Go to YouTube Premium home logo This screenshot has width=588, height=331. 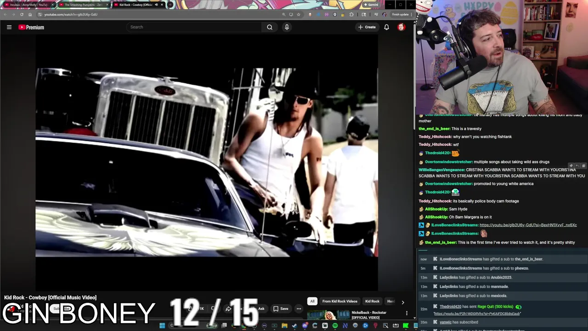(31, 27)
